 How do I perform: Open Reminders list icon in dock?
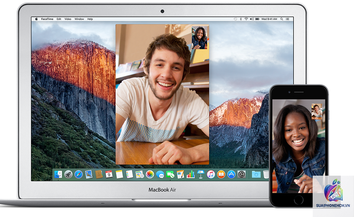click(129, 174)
